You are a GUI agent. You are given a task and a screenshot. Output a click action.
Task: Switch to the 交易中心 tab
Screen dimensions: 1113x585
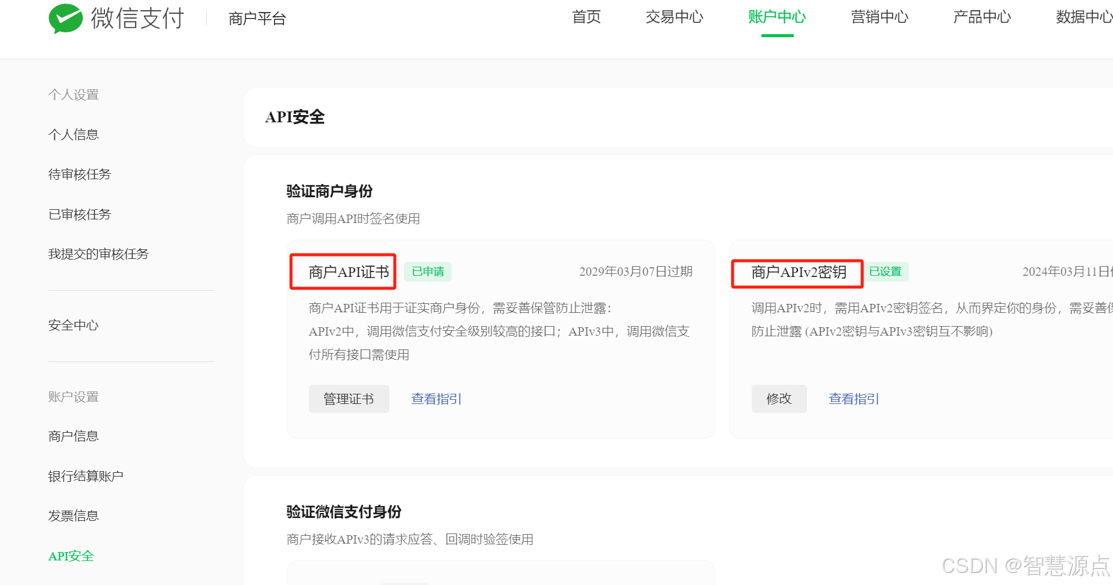(674, 17)
